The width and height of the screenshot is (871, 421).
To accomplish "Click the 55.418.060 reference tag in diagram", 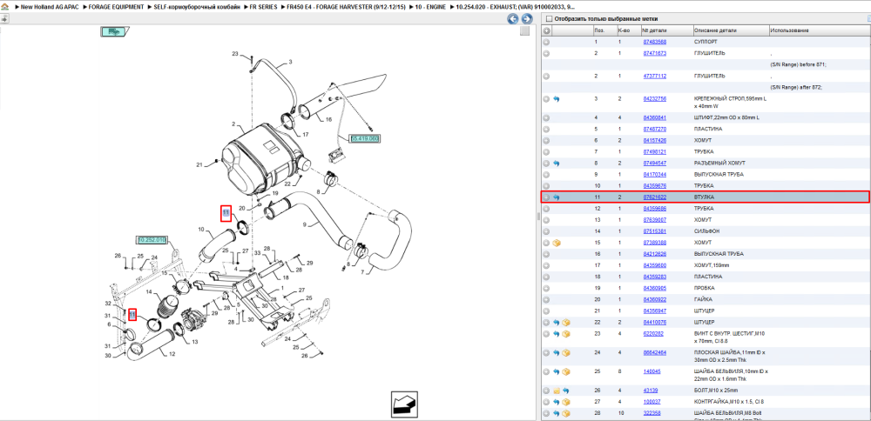I will pyautogui.click(x=364, y=138).
